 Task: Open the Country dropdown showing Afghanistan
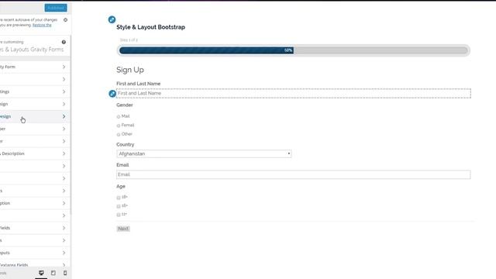tap(204, 153)
